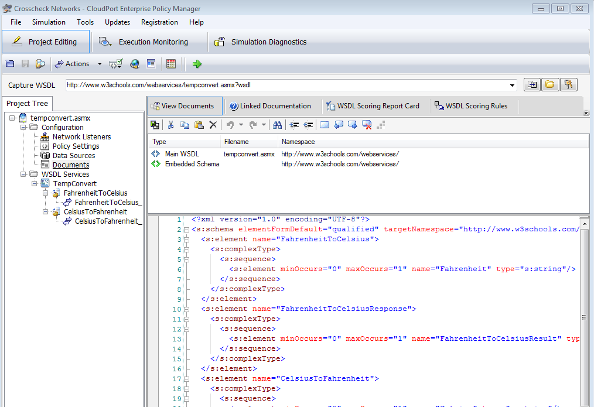
Task: Select Policy Settings in project tree
Action: click(76, 146)
